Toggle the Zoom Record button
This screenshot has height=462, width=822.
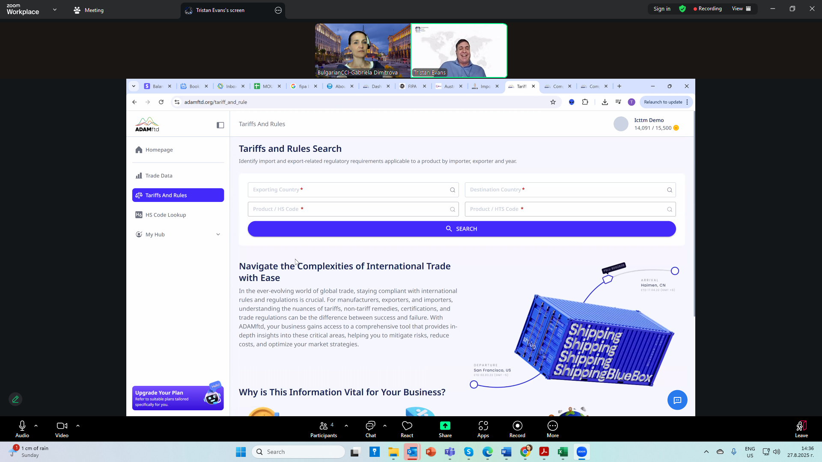click(518, 429)
